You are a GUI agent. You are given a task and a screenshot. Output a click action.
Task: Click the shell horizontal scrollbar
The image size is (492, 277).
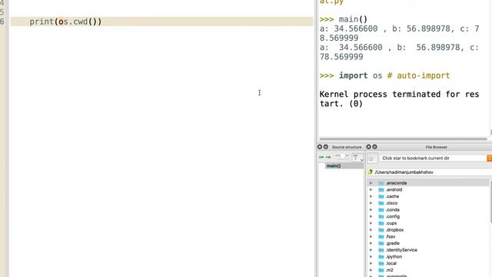403,138
